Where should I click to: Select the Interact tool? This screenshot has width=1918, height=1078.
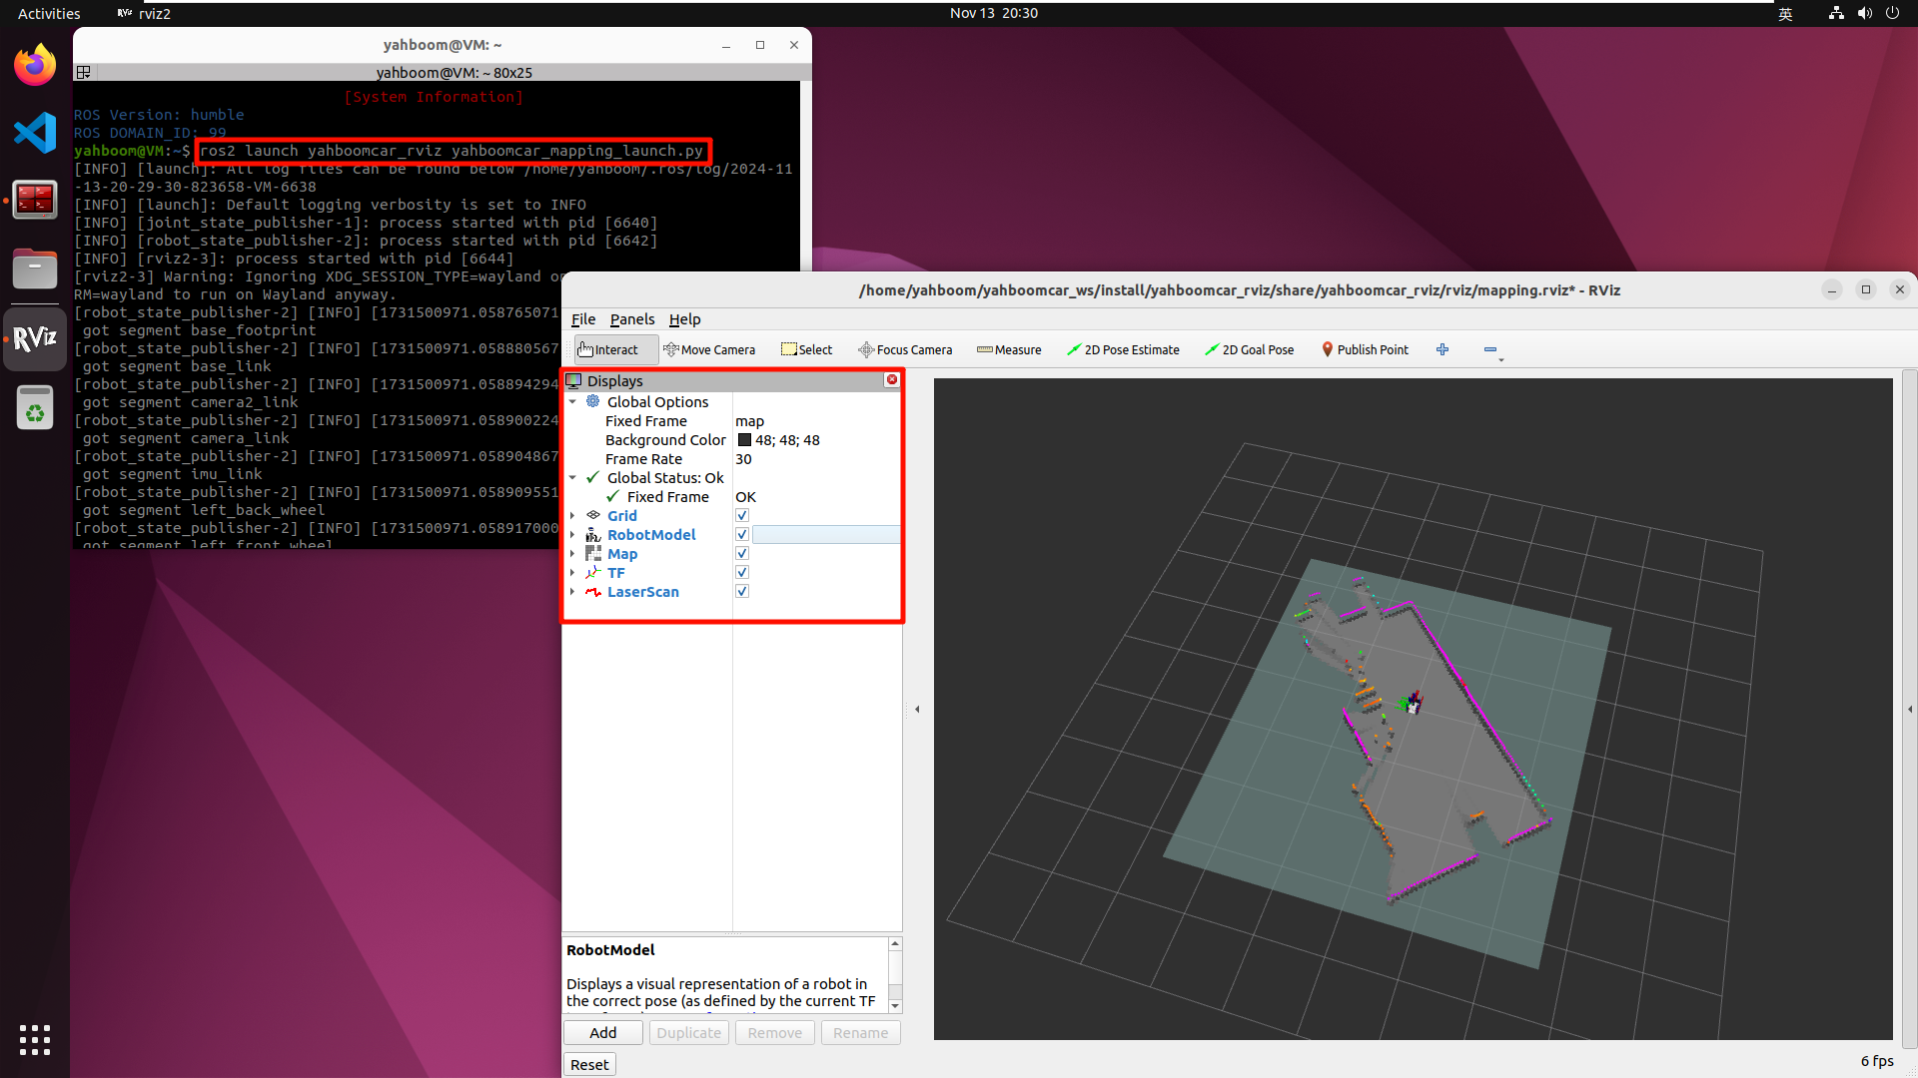click(615, 349)
